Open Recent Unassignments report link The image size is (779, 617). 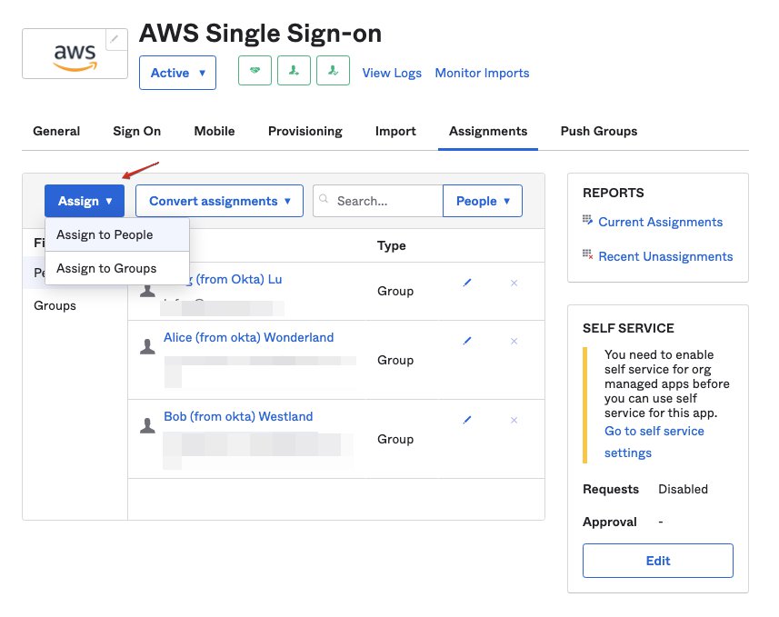(x=665, y=256)
